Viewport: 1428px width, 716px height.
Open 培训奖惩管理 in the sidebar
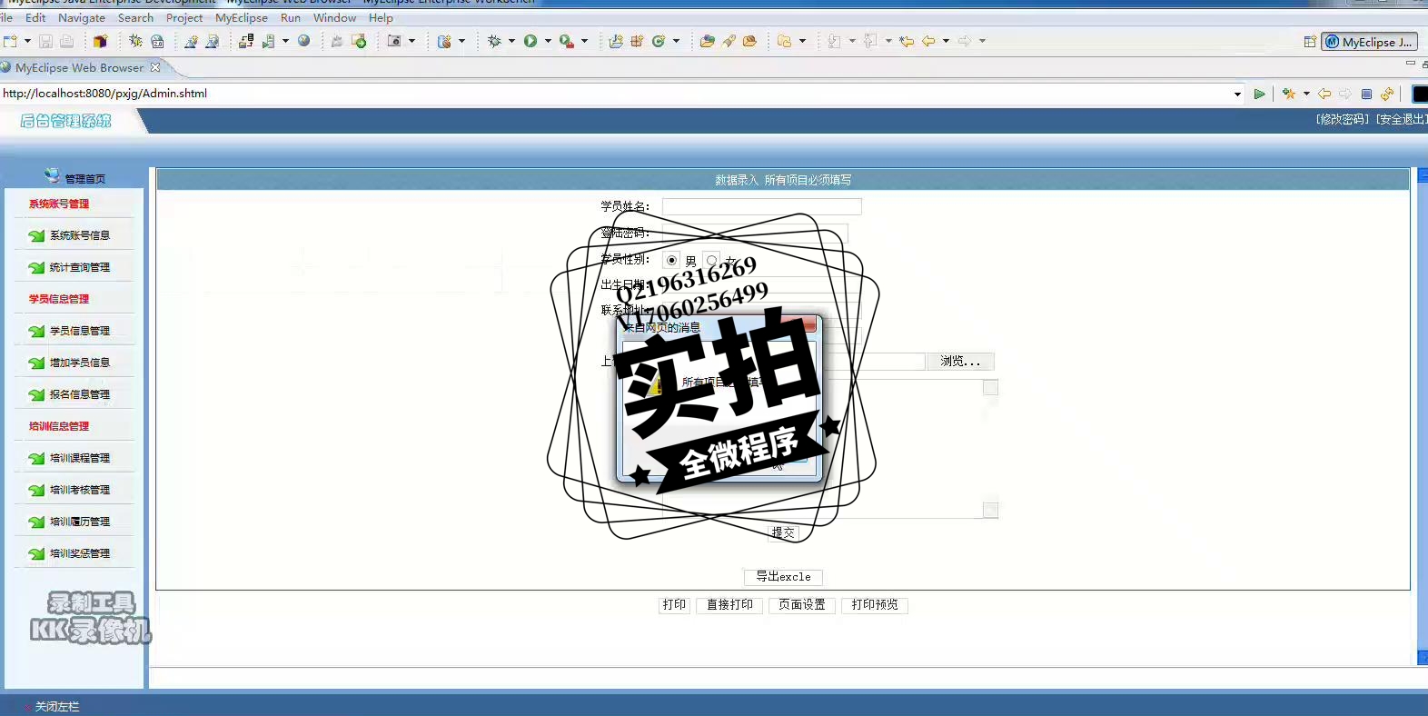(x=79, y=553)
